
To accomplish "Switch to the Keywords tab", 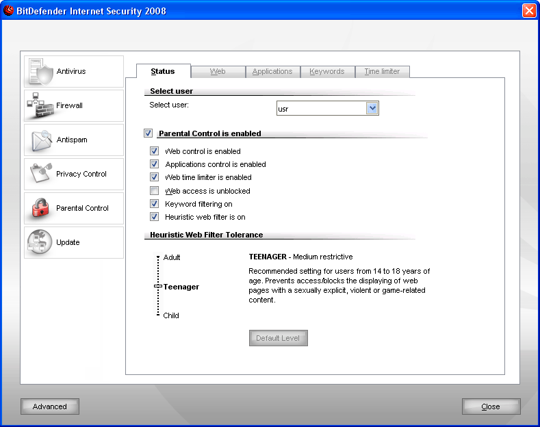I will [327, 72].
